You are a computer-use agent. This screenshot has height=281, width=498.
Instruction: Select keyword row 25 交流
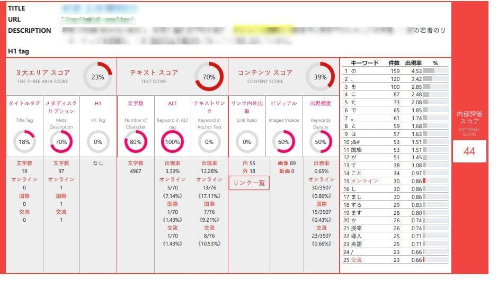pos(395,260)
